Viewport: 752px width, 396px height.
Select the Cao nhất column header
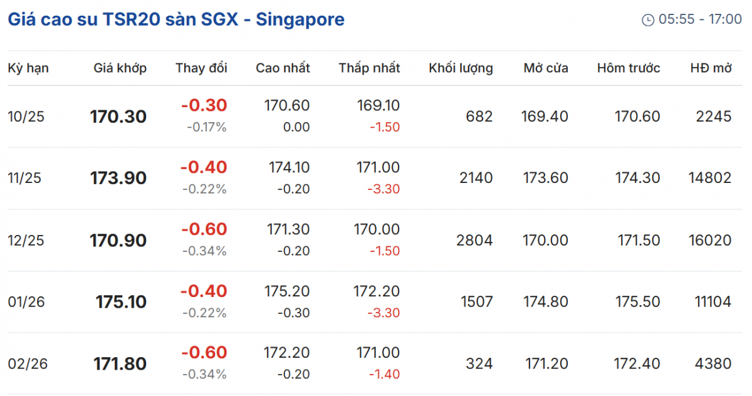[x=283, y=68]
